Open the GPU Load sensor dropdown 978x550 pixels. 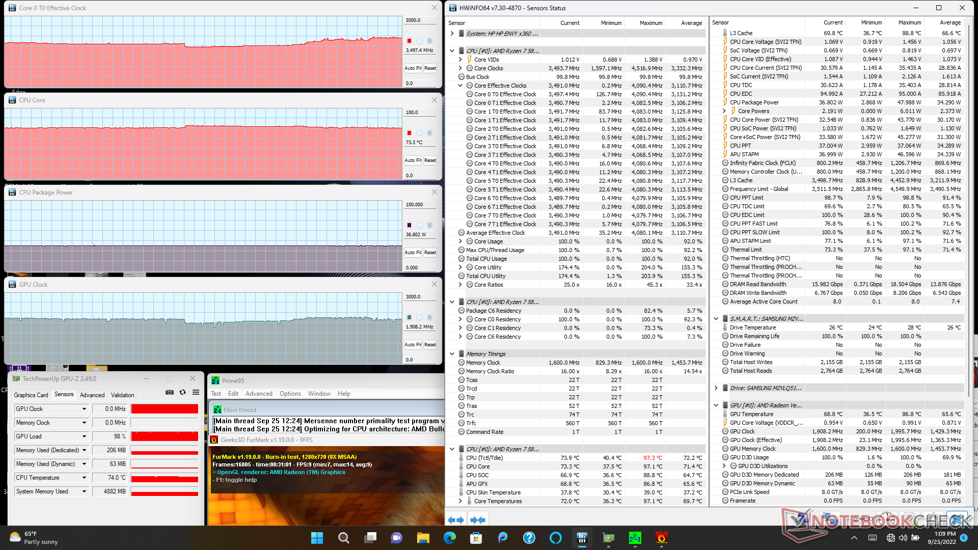point(84,436)
